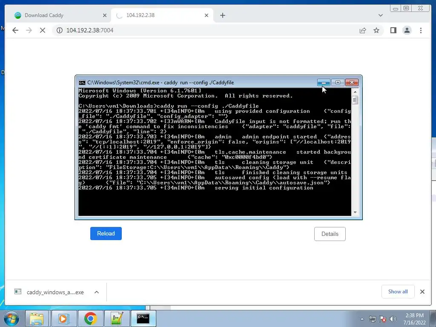Viewport: 436px width, 327px height.
Task: Open the cmd.exe window system menu icon
Action: pos(82,83)
